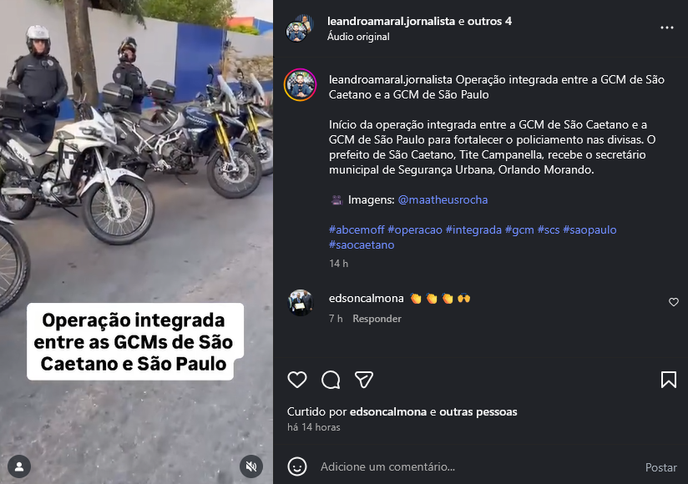This screenshot has width=688, height=484.
Task: Open @maatheusrocha mention link
Action: coord(443,200)
